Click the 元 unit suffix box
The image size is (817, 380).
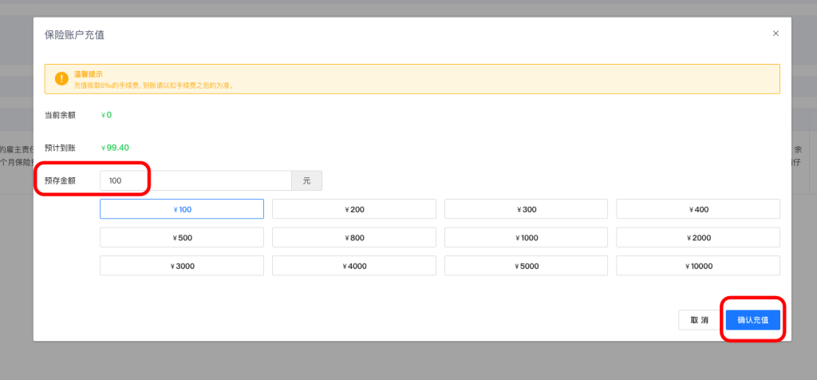coord(306,181)
